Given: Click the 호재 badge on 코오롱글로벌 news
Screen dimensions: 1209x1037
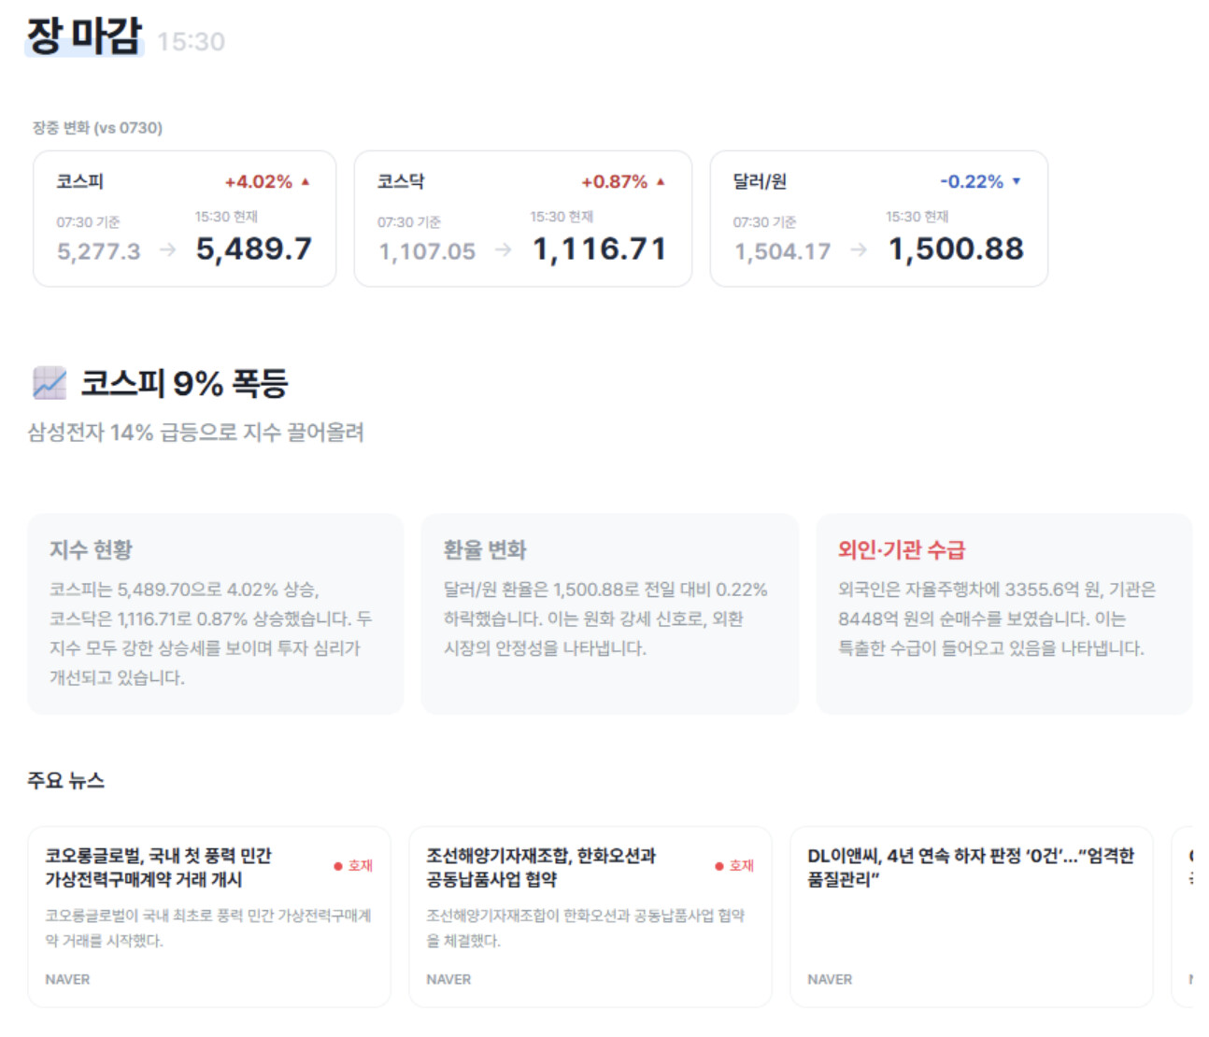Looking at the screenshot, I should tap(354, 866).
